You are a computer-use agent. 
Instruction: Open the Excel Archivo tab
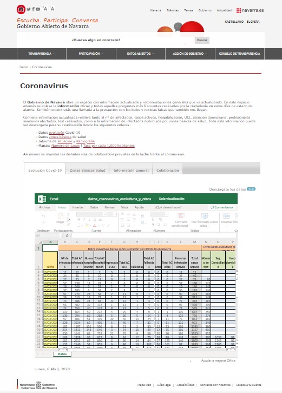[44, 207]
